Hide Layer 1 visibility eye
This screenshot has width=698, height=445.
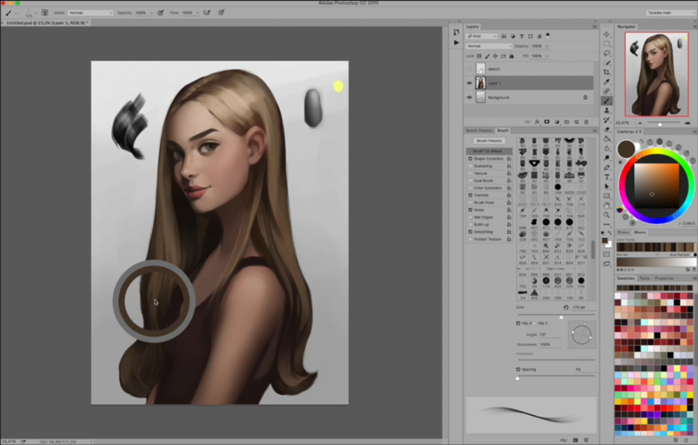[x=470, y=83]
